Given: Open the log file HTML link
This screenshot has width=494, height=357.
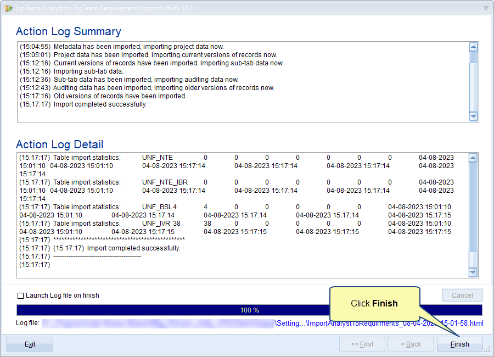Looking at the screenshot, I should click(x=379, y=323).
